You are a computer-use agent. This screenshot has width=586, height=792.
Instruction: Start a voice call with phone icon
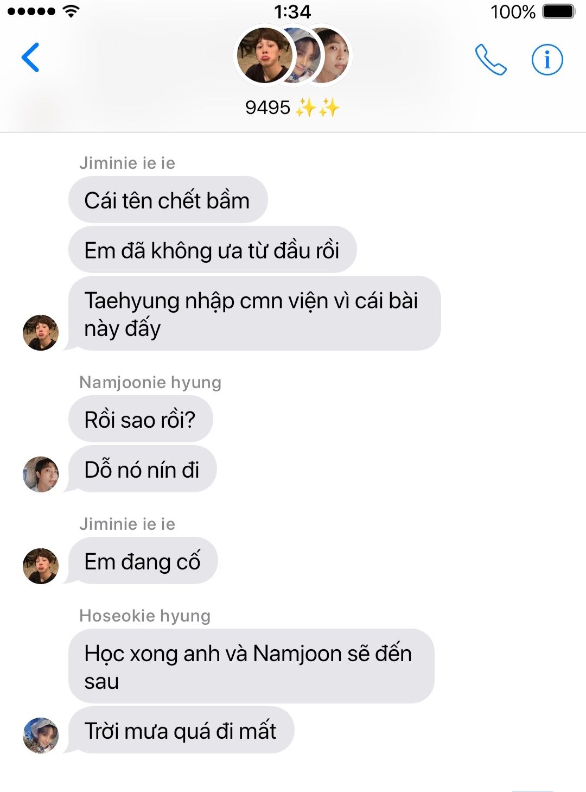(491, 59)
